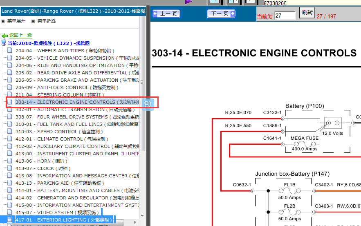361x226 pixels.
Task: Click page icon beside 415-00 INFORMATION AND ENTERTAINMENT
Action: tap(10, 205)
